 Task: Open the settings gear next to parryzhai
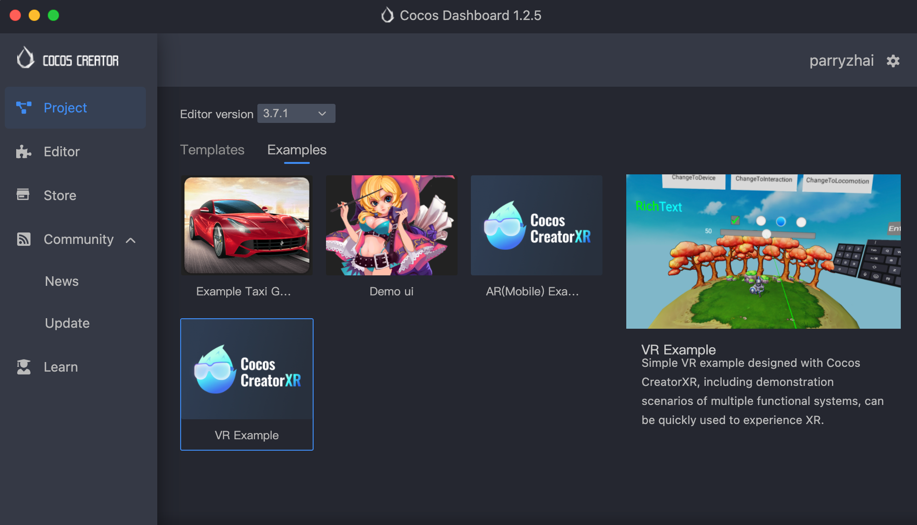[893, 61]
